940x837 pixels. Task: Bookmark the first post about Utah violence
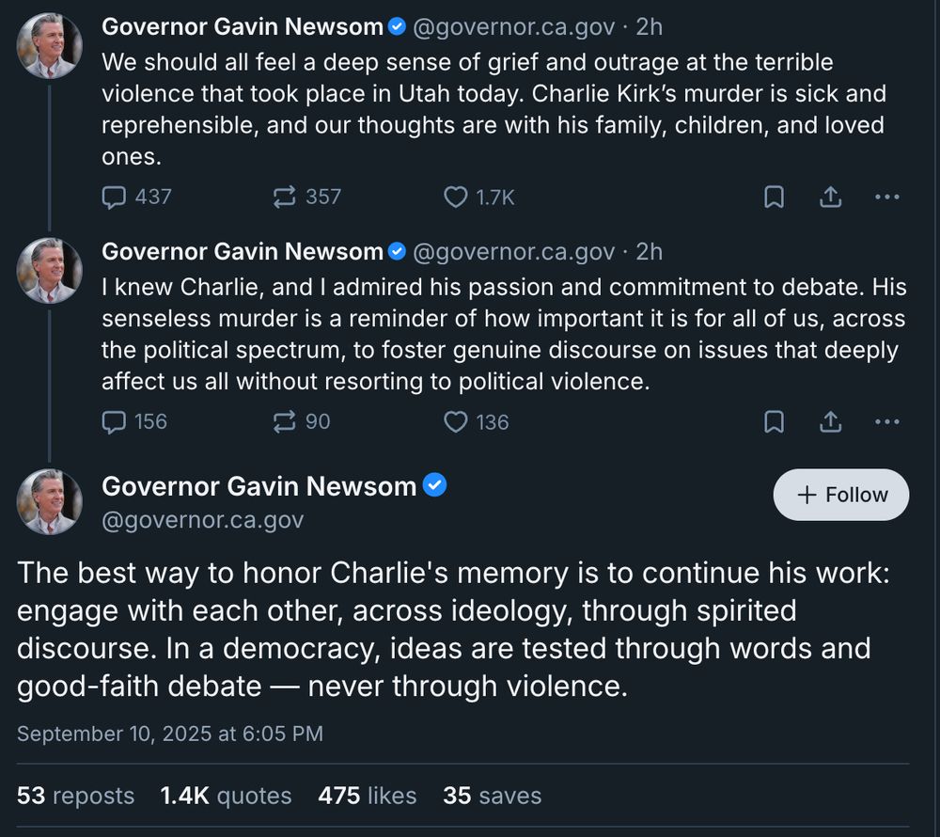point(774,197)
